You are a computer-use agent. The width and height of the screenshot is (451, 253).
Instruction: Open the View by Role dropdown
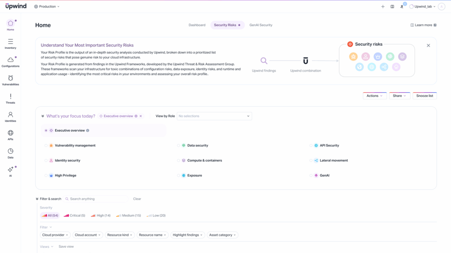(214, 116)
